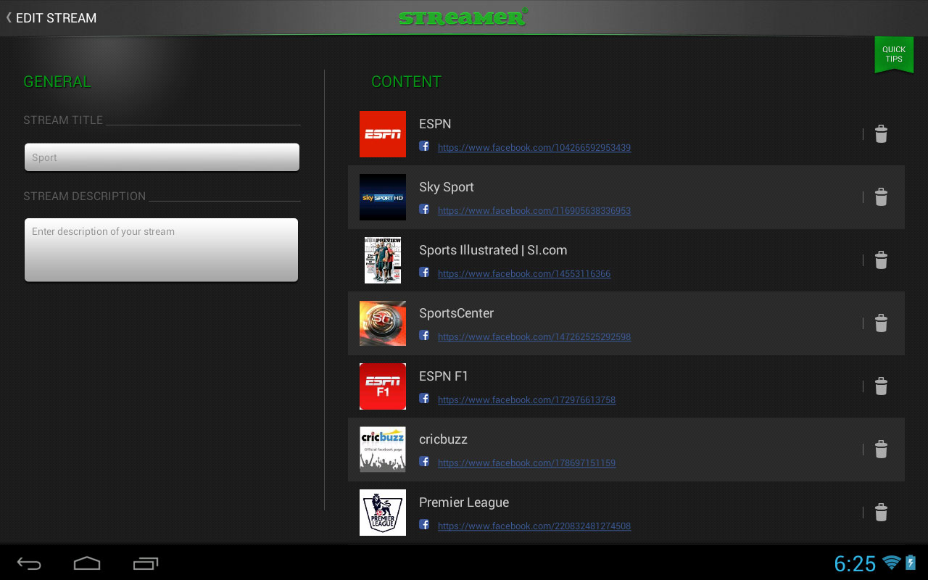Select the Premier League crest thumbnail
Screen dimensions: 928x580
[x=383, y=513]
